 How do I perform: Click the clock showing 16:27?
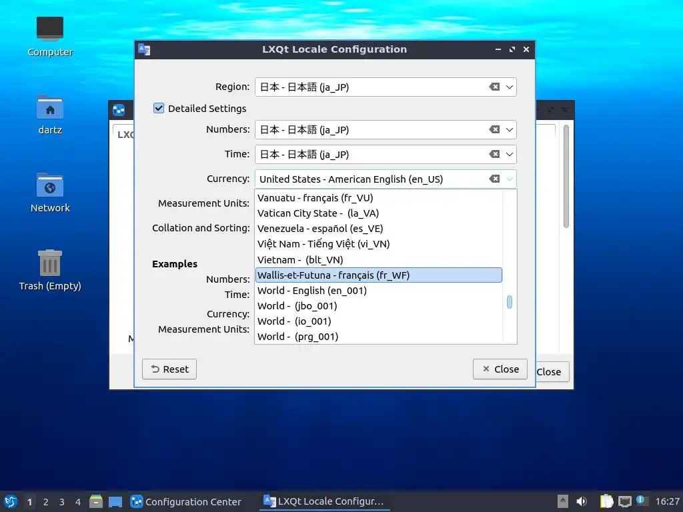[x=667, y=501]
